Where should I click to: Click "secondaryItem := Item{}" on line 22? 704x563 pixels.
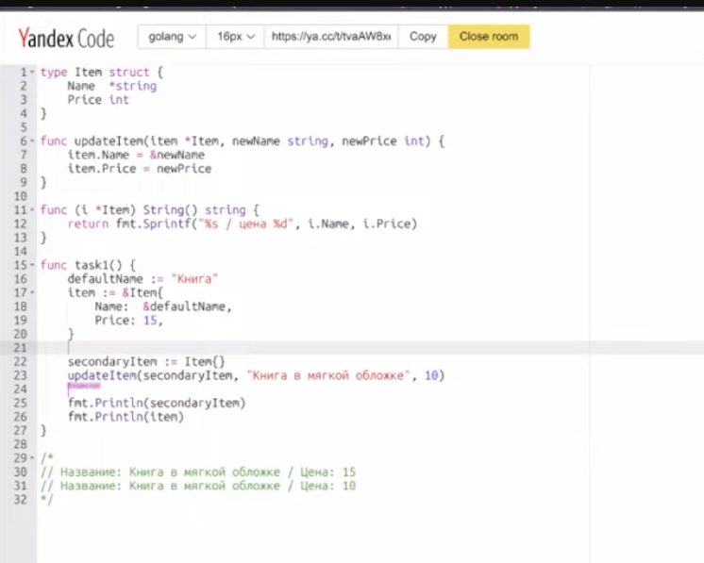tap(146, 362)
